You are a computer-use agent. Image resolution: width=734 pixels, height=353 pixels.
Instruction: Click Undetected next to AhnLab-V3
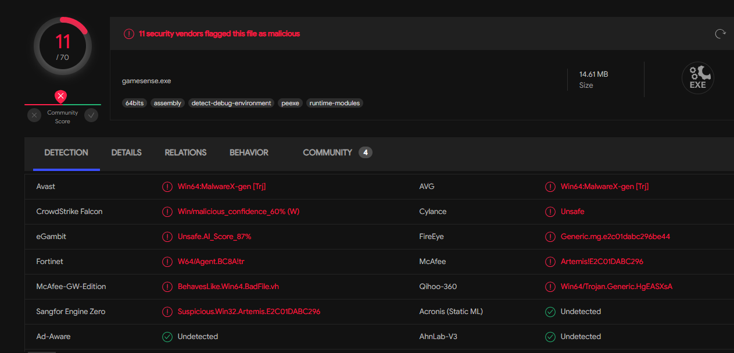(x=581, y=337)
